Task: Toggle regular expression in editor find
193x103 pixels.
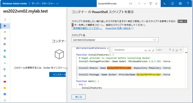Action: [x=153, y=50]
